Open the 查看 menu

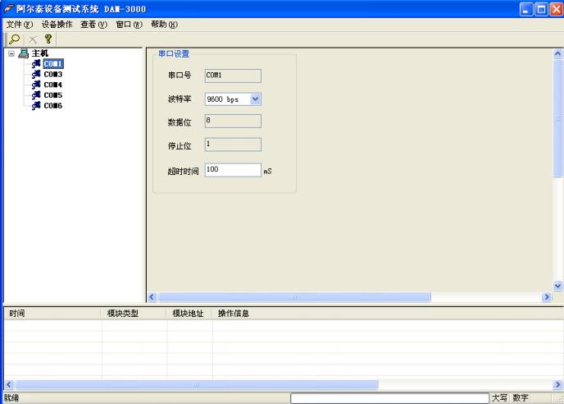[x=93, y=24]
